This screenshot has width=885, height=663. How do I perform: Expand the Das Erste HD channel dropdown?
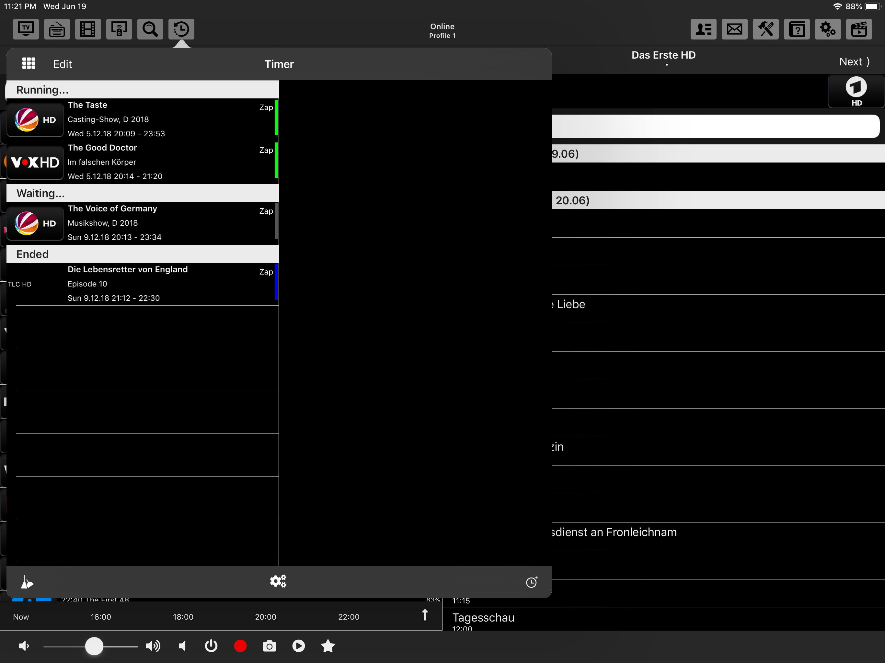(663, 57)
